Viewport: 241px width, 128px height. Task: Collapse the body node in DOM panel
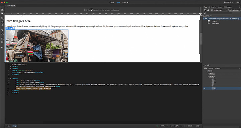point(209,77)
